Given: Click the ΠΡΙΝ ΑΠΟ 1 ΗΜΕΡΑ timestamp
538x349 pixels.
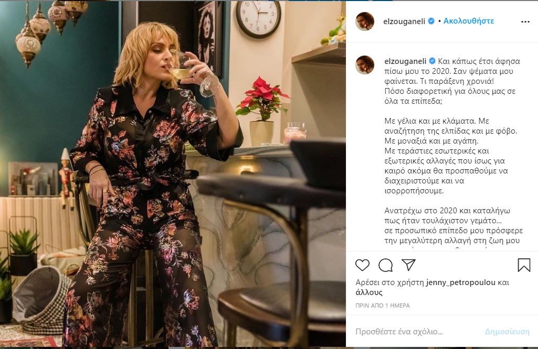Looking at the screenshot, I should click(383, 306).
